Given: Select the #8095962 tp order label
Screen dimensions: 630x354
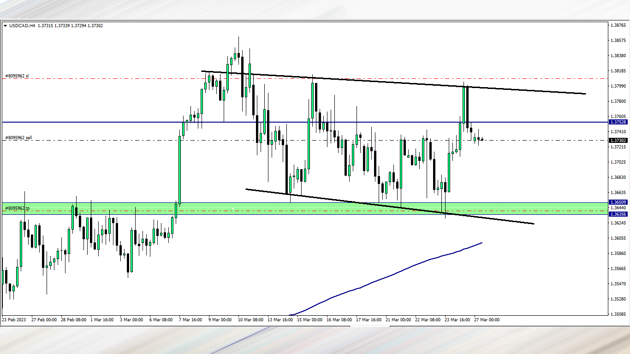Looking at the screenshot, I should (x=17, y=208).
